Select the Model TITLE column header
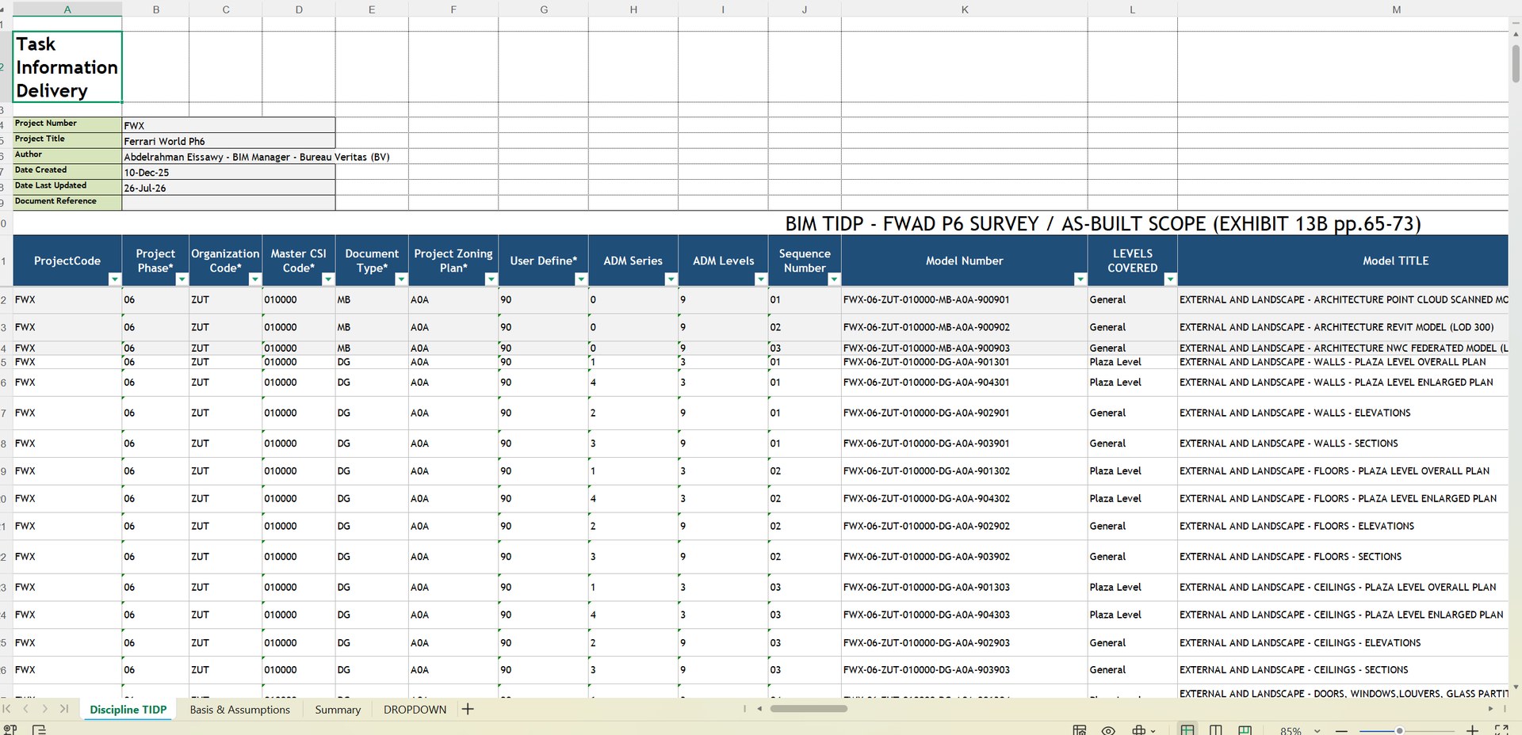Image resolution: width=1522 pixels, height=735 pixels. click(x=1343, y=261)
